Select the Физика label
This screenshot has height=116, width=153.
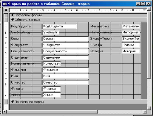[26, 89]
